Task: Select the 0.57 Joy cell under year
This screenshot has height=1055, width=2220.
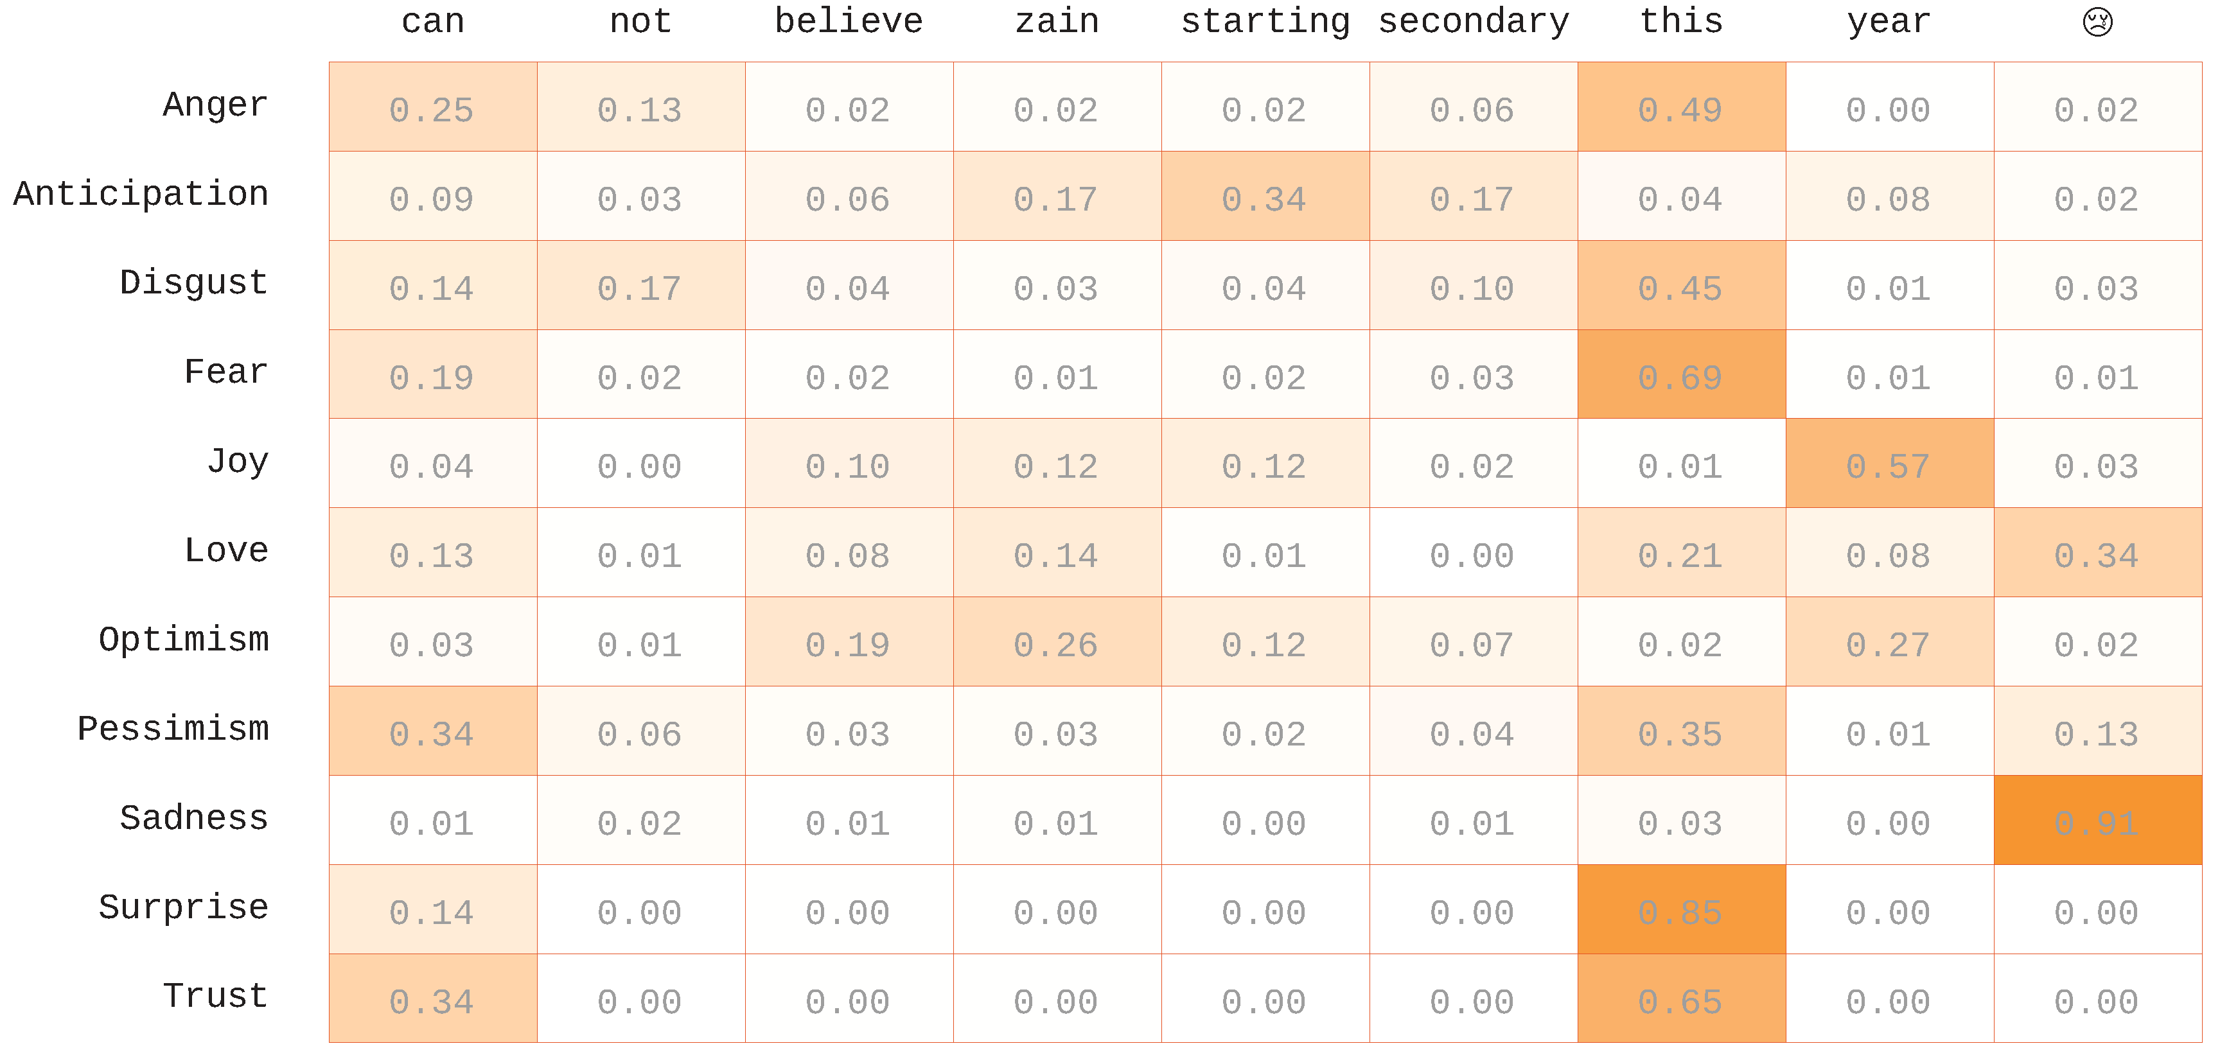Action: coord(1889,464)
